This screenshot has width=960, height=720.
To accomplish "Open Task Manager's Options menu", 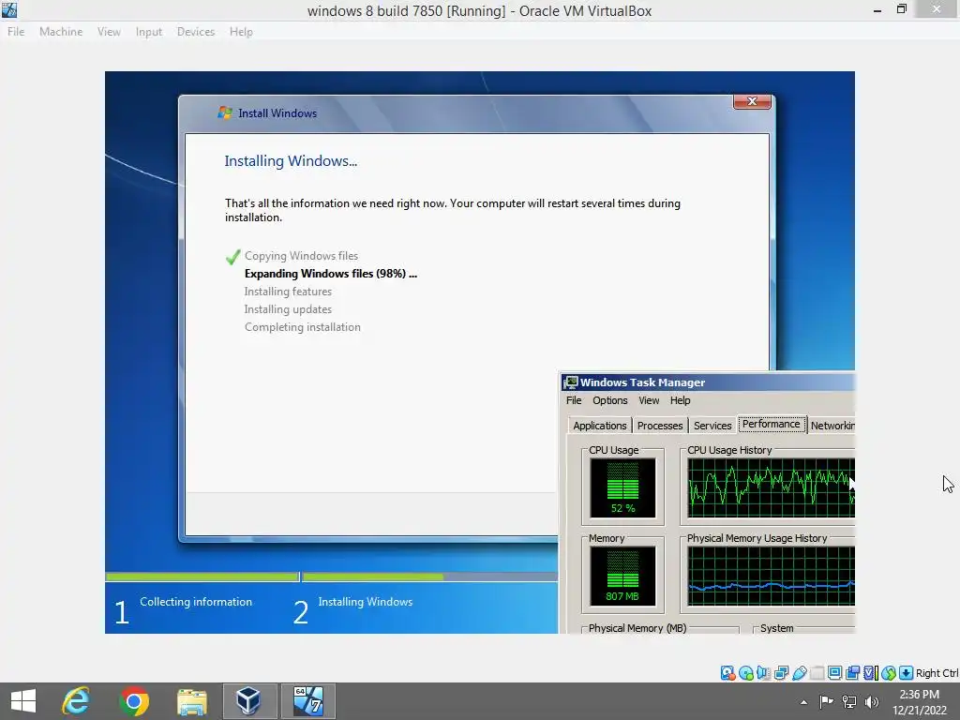I will click(x=609, y=400).
